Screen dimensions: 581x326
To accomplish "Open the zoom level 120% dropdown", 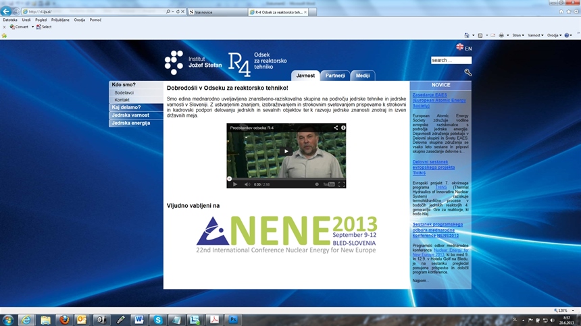I will tap(573, 310).
